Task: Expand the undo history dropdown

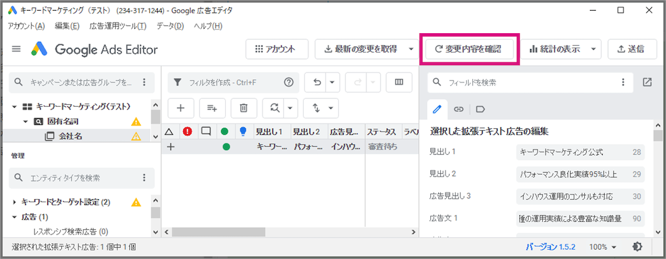Action: 332,82
